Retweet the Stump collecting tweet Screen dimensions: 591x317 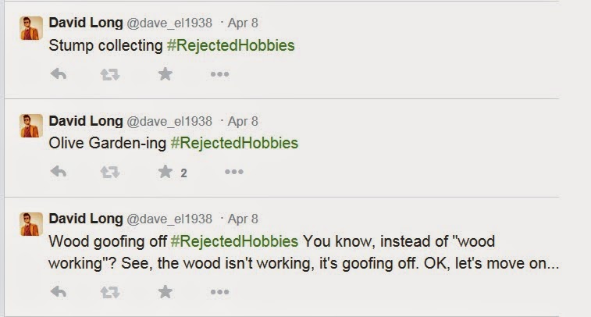click(109, 74)
